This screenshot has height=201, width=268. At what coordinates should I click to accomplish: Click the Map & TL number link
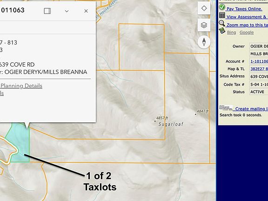[x=259, y=69]
